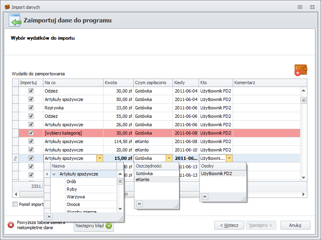Click resize grip of Osoby popup
The height and width of the screenshot is (240, 321).
(243, 198)
